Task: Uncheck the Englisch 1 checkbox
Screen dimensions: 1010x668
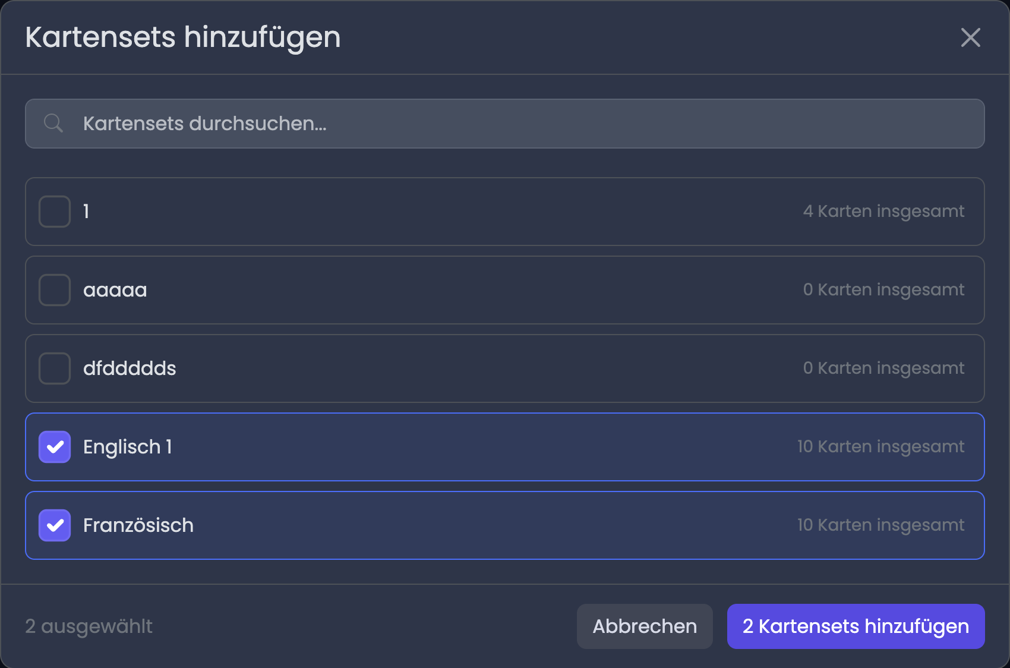Action: pyautogui.click(x=55, y=447)
